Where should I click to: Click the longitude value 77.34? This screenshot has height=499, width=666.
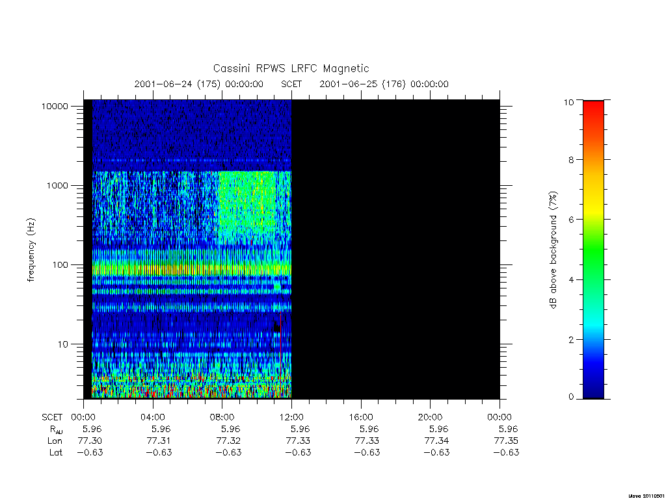click(436, 441)
